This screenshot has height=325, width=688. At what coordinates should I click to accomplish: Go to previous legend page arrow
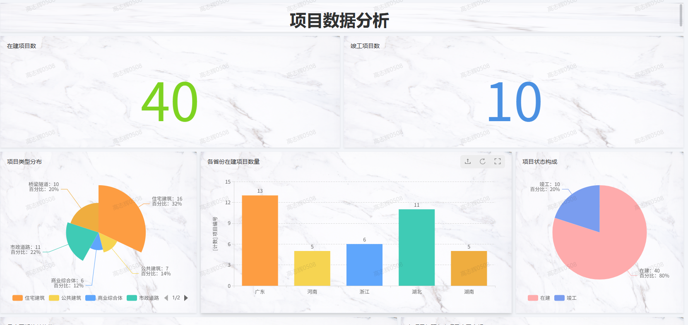(x=166, y=298)
